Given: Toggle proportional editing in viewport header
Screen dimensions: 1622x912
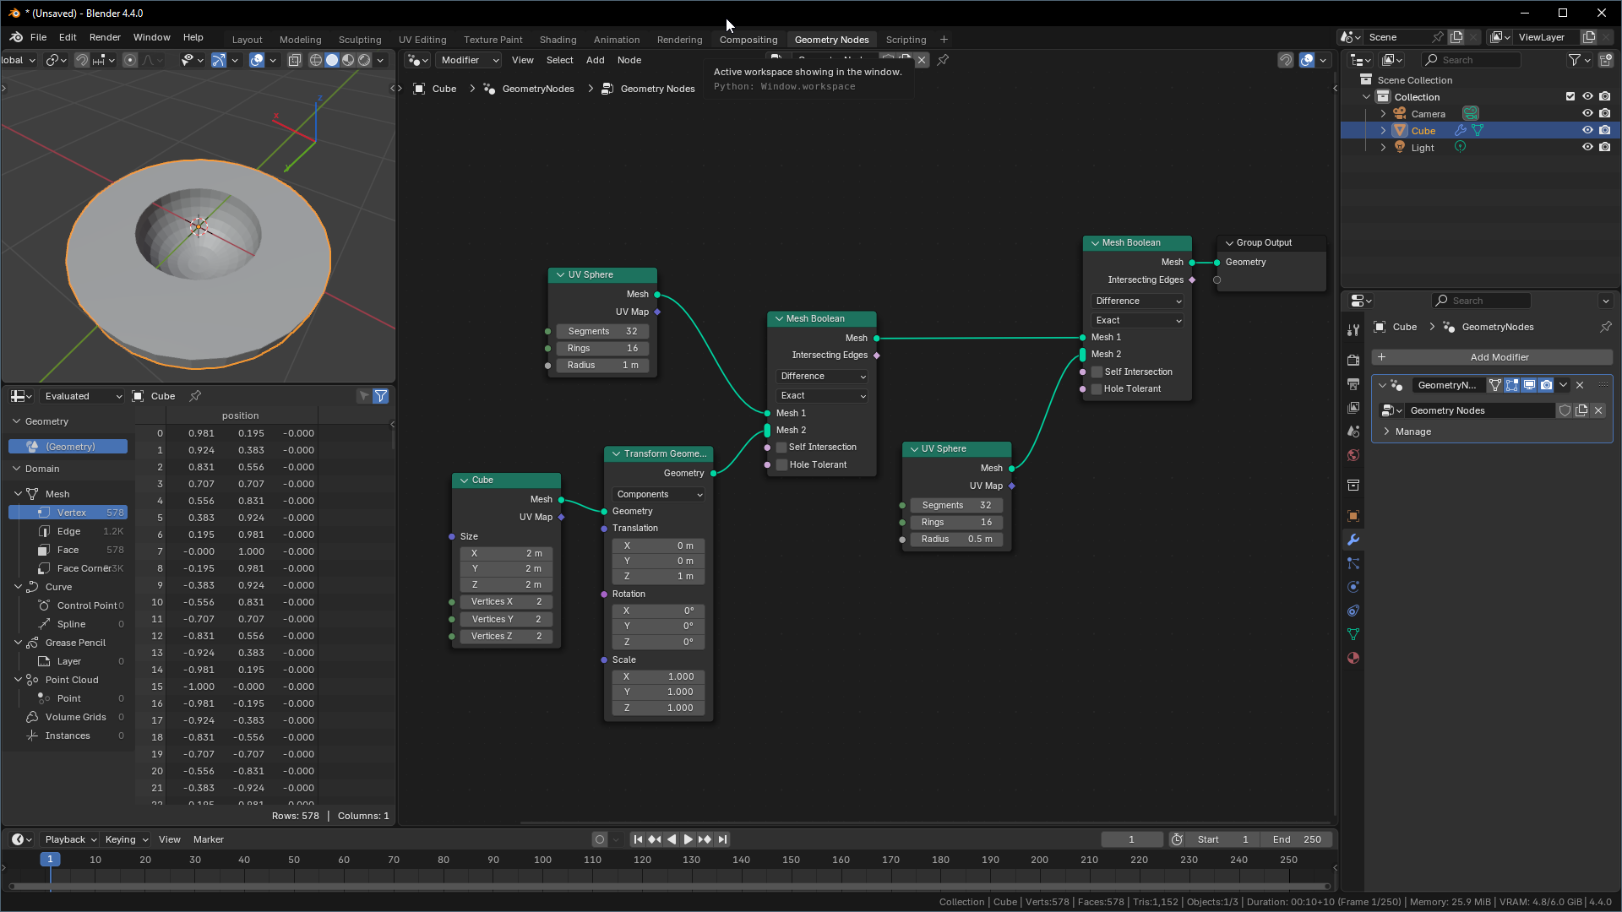Looking at the screenshot, I should pyautogui.click(x=130, y=60).
